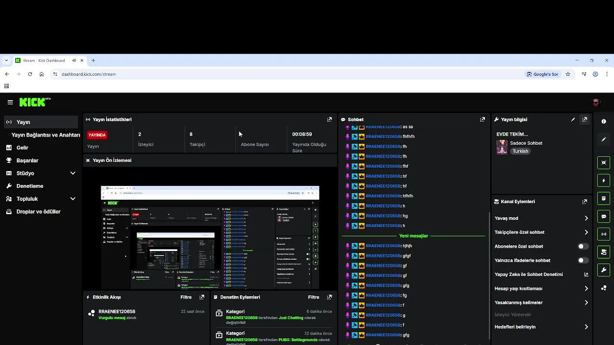Click Filtre in Denetim Eylemleri panel
Image resolution: width=614 pixels, height=345 pixels.
coord(314,297)
